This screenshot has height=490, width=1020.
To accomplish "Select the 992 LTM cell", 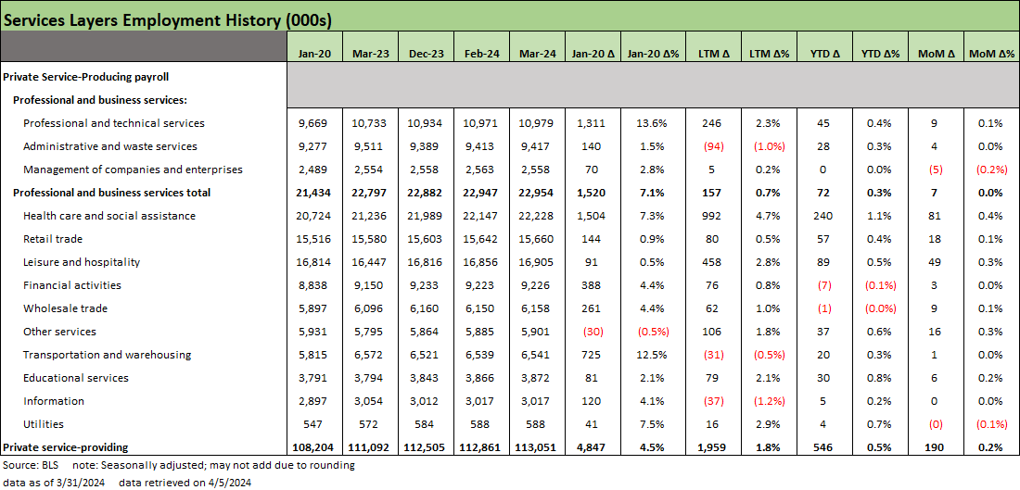I will tap(711, 216).
